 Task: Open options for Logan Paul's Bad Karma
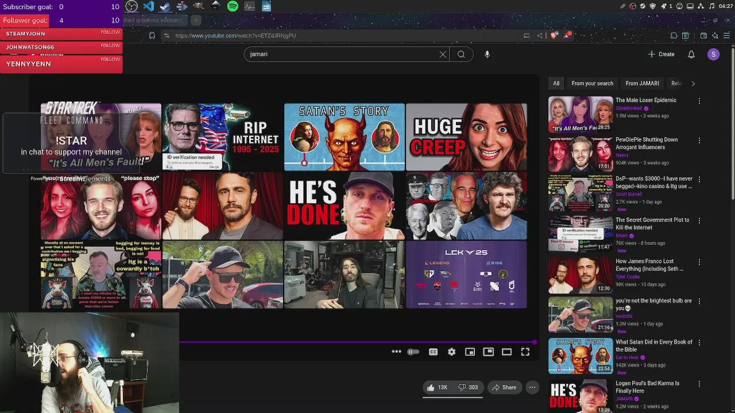[x=699, y=384]
